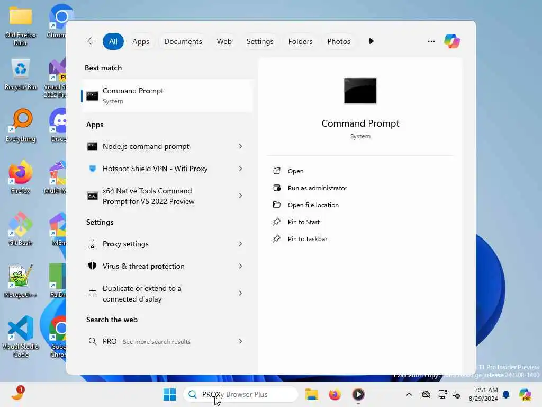
Task: Select the Command Prompt best match result
Action: coord(167,96)
